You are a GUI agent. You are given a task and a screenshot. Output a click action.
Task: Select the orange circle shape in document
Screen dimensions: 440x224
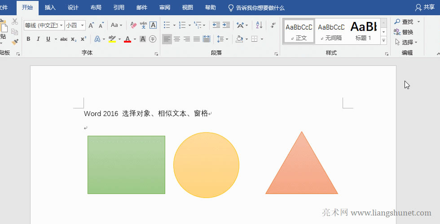click(x=206, y=165)
